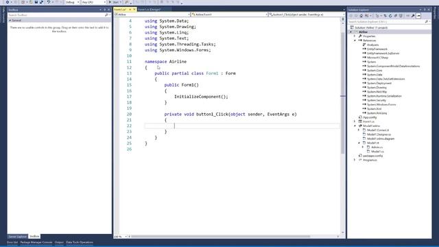
Task: Click the View Code icon in Solution Explorer
Action: click(x=407, y=16)
